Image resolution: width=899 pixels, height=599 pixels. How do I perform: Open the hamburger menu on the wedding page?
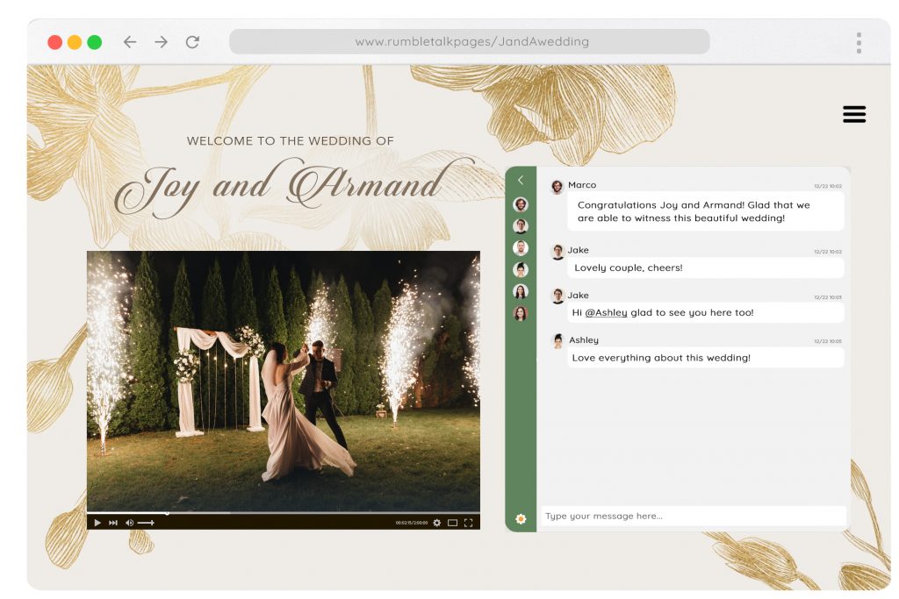[x=852, y=114]
